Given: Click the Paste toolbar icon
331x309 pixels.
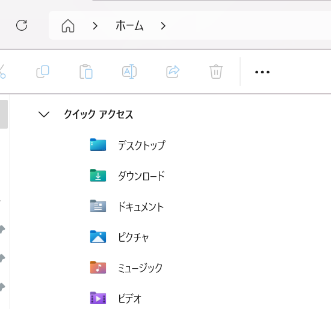Looking at the screenshot, I should point(86,72).
